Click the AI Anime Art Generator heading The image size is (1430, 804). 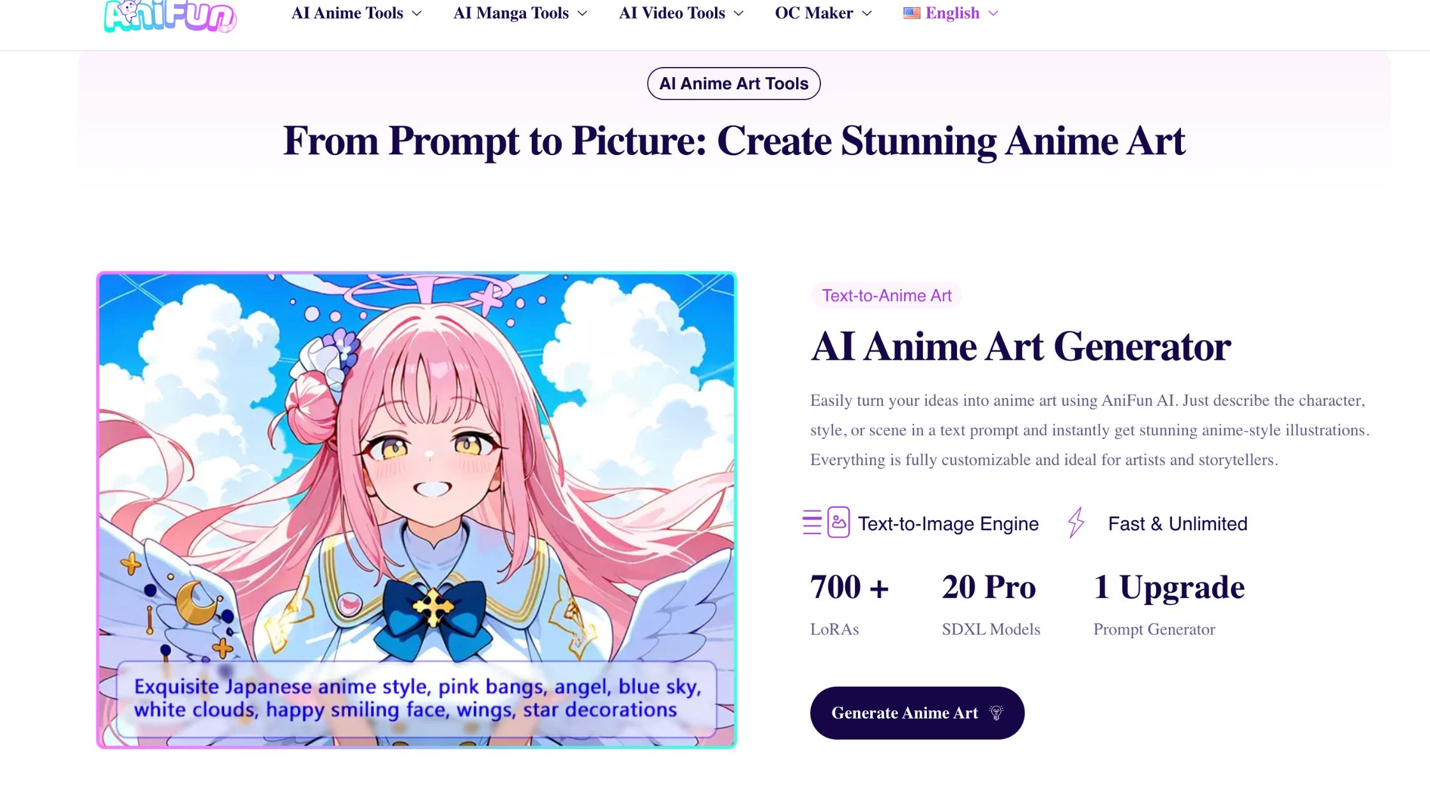[1021, 346]
